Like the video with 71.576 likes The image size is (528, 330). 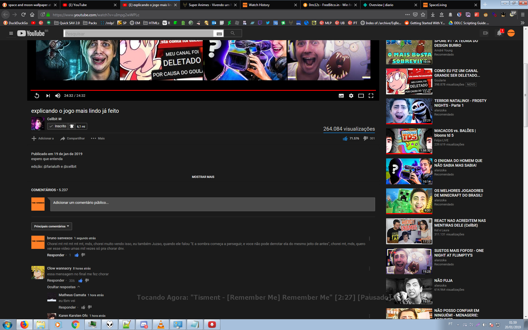click(x=345, y=138)
